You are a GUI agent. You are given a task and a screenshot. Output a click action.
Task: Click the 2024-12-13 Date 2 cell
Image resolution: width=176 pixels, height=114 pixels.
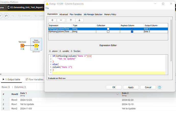128,104
